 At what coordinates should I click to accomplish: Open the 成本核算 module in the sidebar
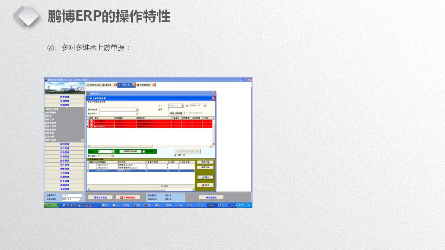coord(65,161)
